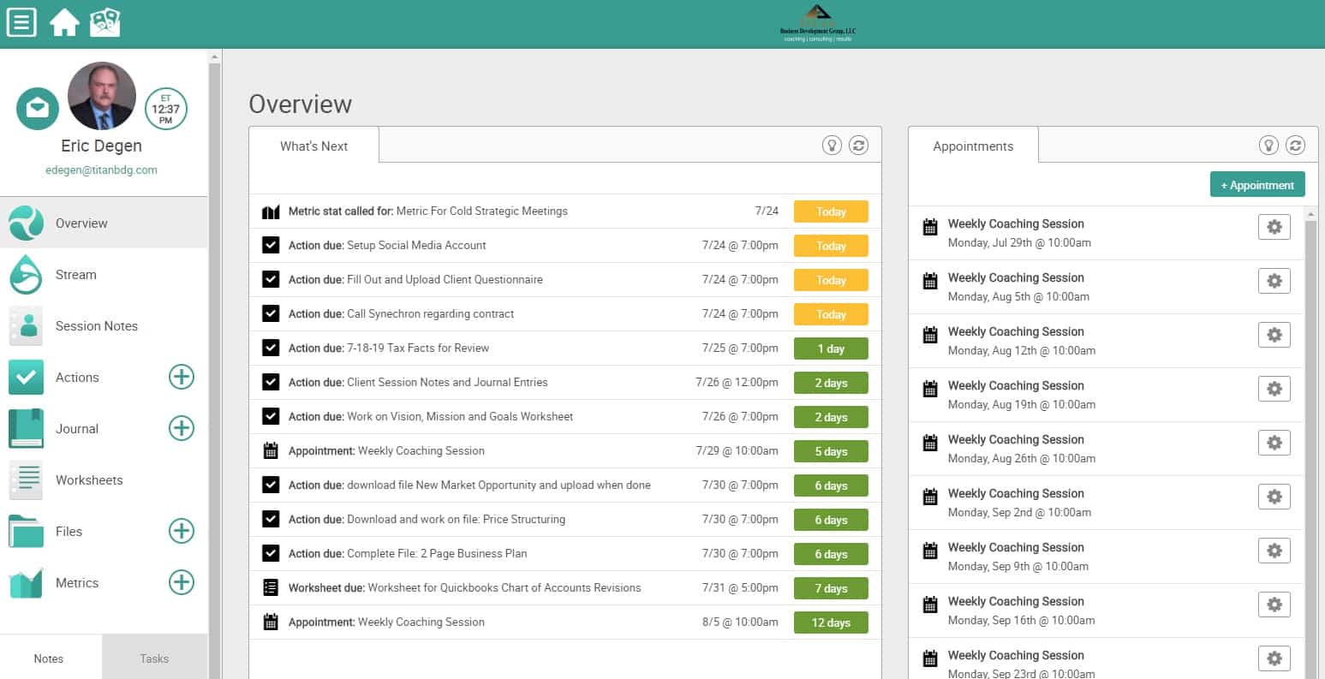Open the envelope messages icon
Viewport: 1325px width, 679px height.
click(38, 109)
